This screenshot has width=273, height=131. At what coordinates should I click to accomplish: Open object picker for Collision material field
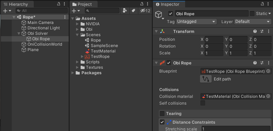pos(268,96)
